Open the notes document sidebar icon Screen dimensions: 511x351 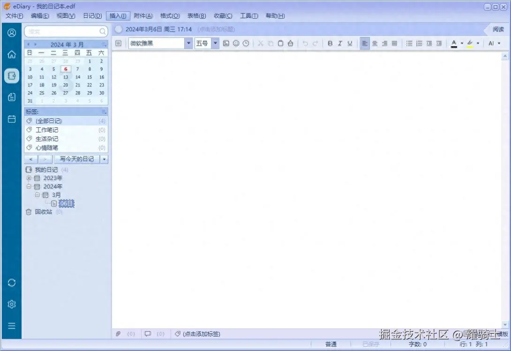(12, 97)
